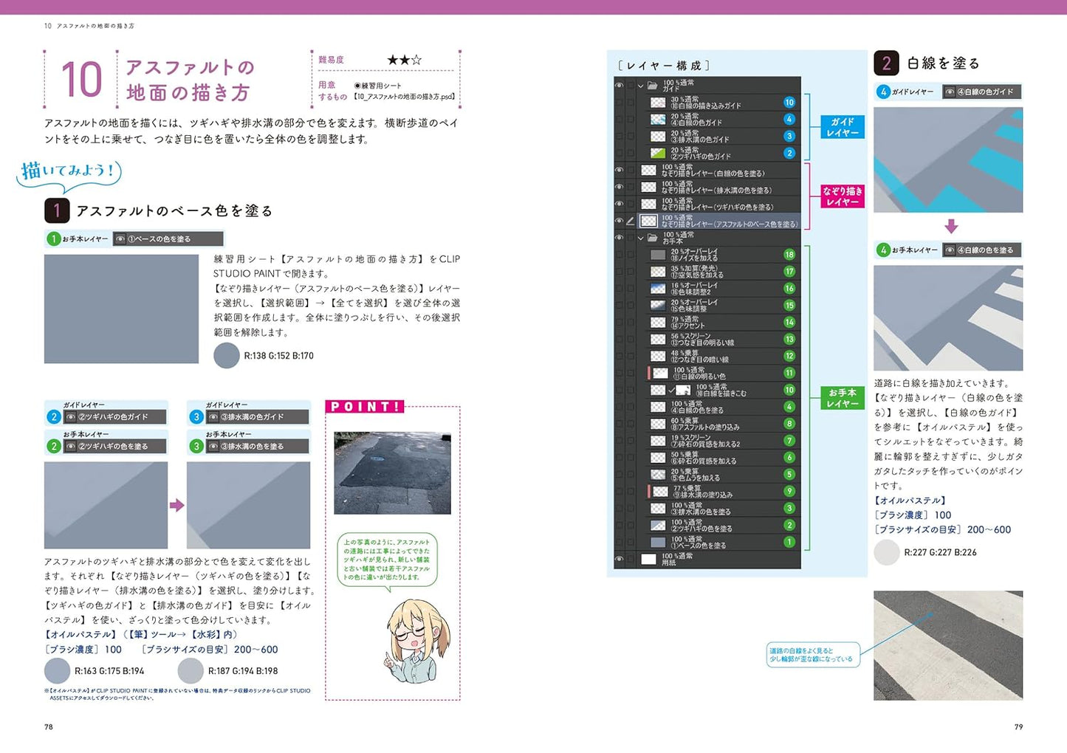Hide the なぞり描きレイヤー(白線の色を塗る) layer
Viewport: 1067px width, 753px height.
pyautogui.click(x=620, y=171)
